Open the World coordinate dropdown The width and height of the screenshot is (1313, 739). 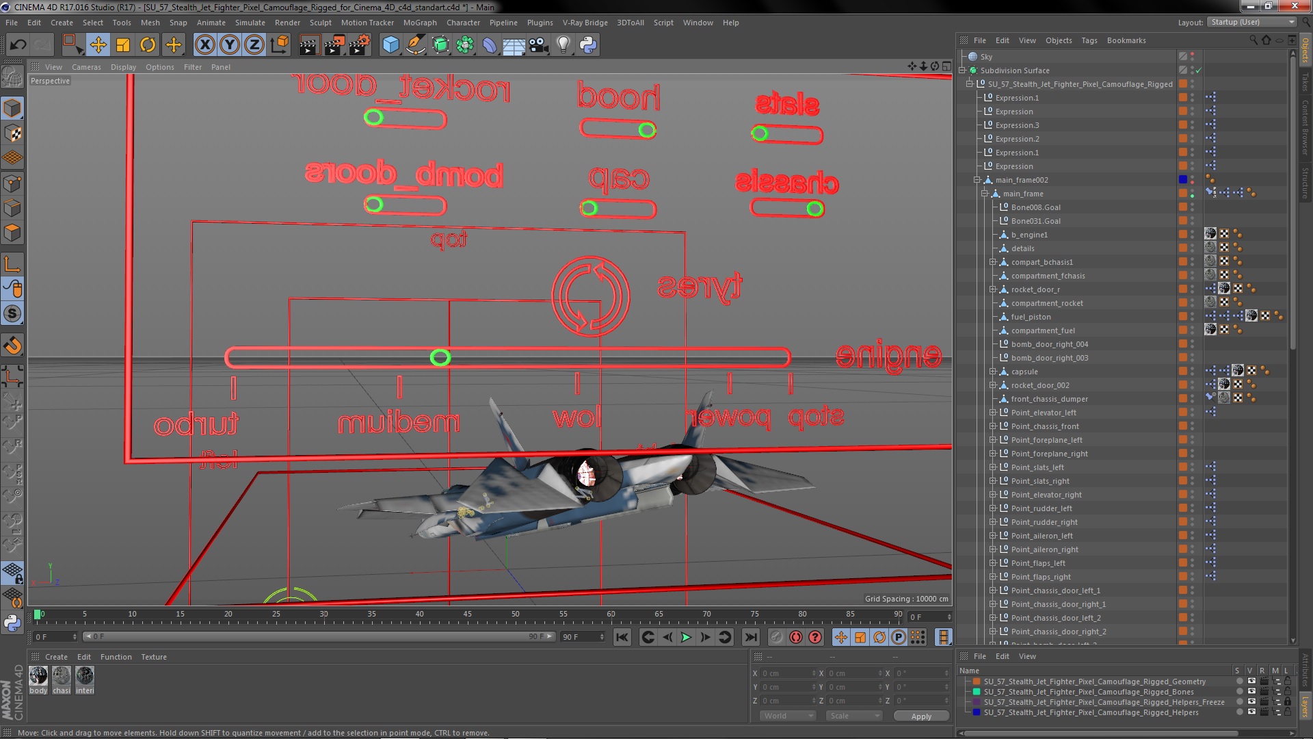787,716
